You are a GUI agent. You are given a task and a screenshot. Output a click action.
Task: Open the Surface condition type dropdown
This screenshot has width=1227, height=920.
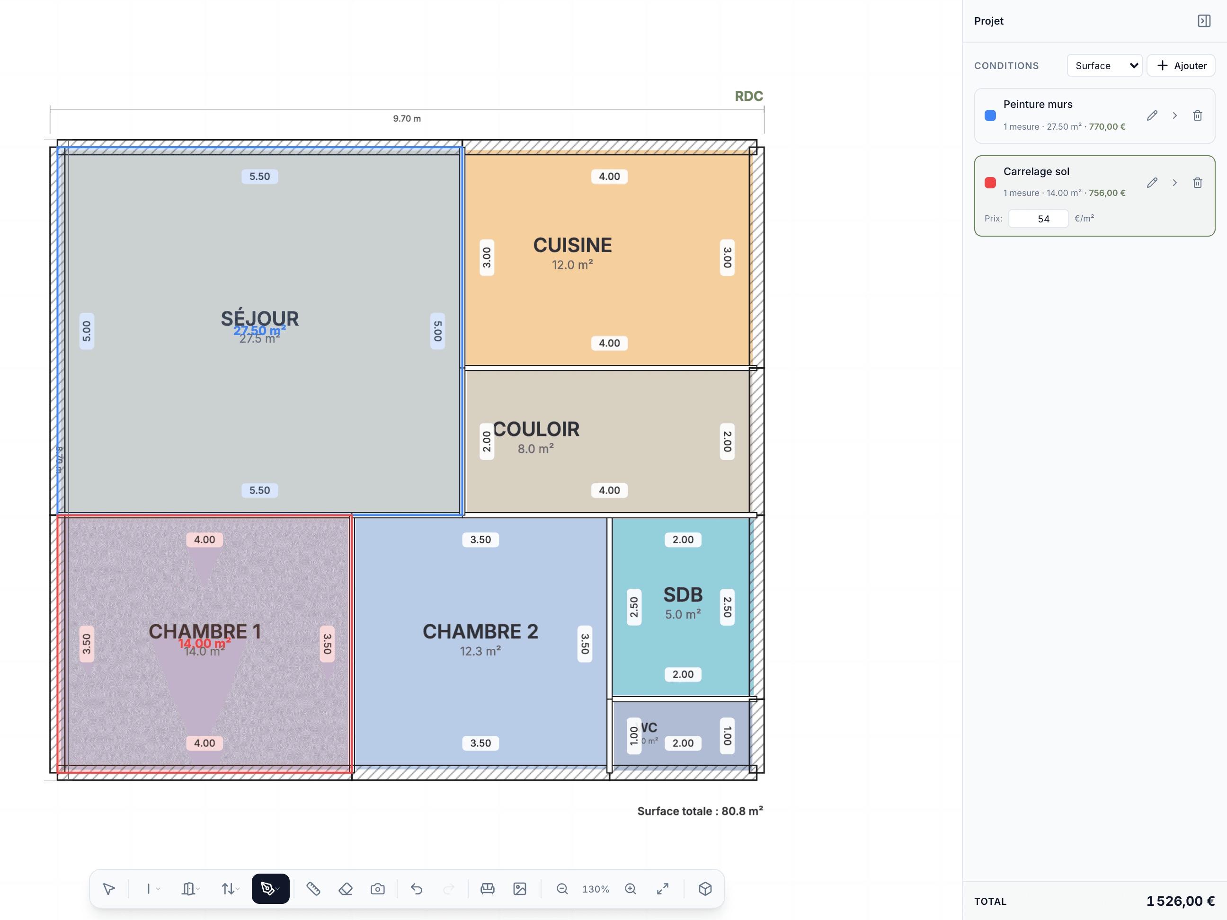point(1104,65)
